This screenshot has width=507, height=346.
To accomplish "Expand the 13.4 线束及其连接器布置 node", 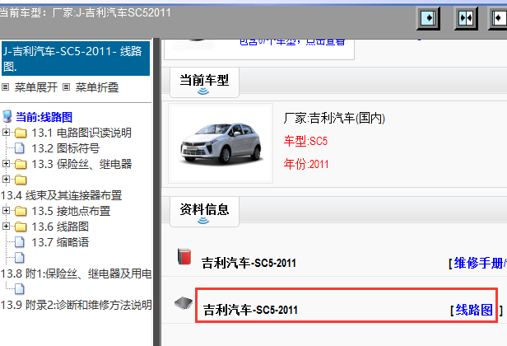I will pos(6,179).
